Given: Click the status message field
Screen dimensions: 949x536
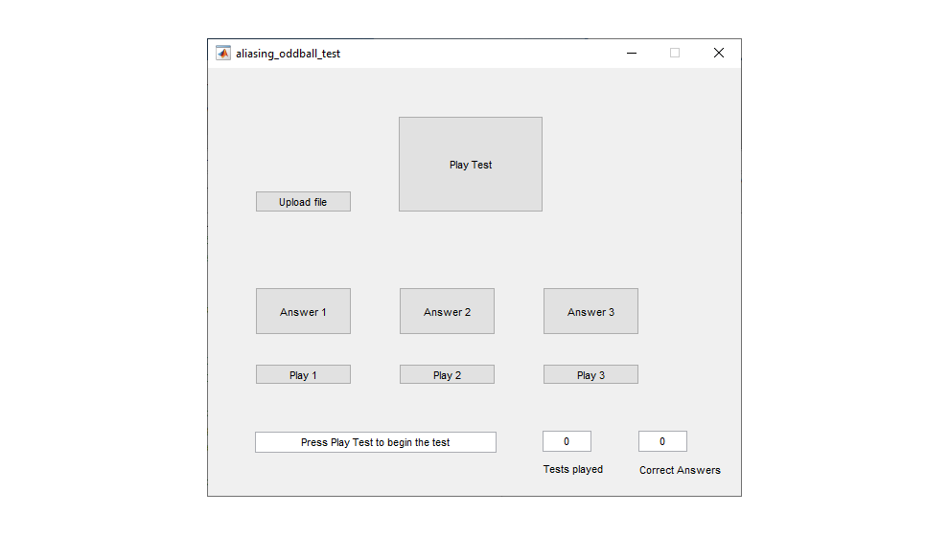Looking at the screenshot, I should [376, 442].
